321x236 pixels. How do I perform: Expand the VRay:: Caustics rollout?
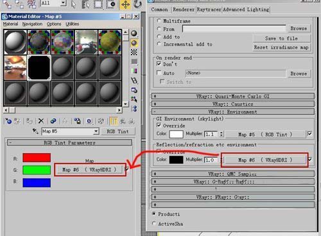pyautogui.click(x=233, y=104)
